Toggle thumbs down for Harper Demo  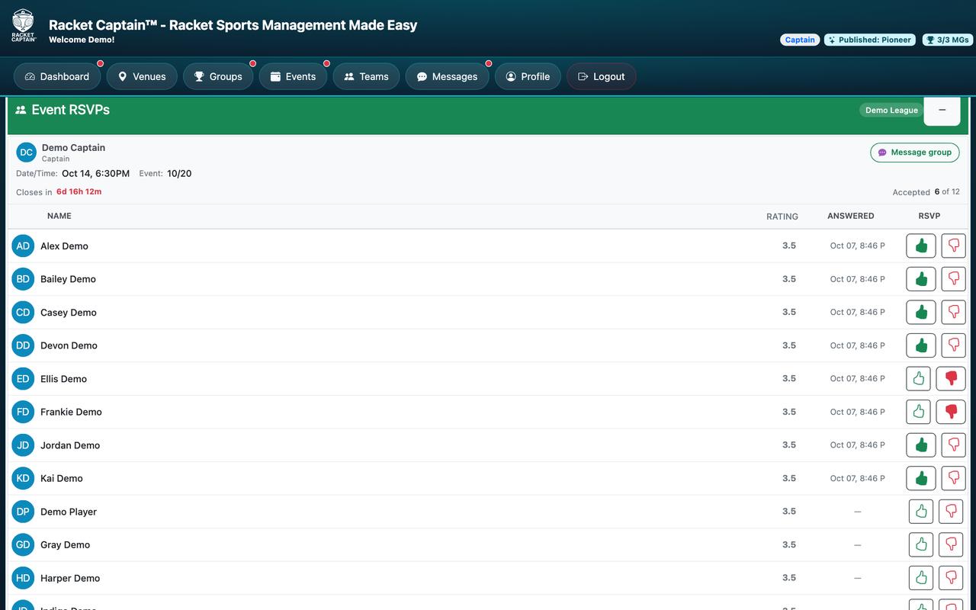[951, 577]
